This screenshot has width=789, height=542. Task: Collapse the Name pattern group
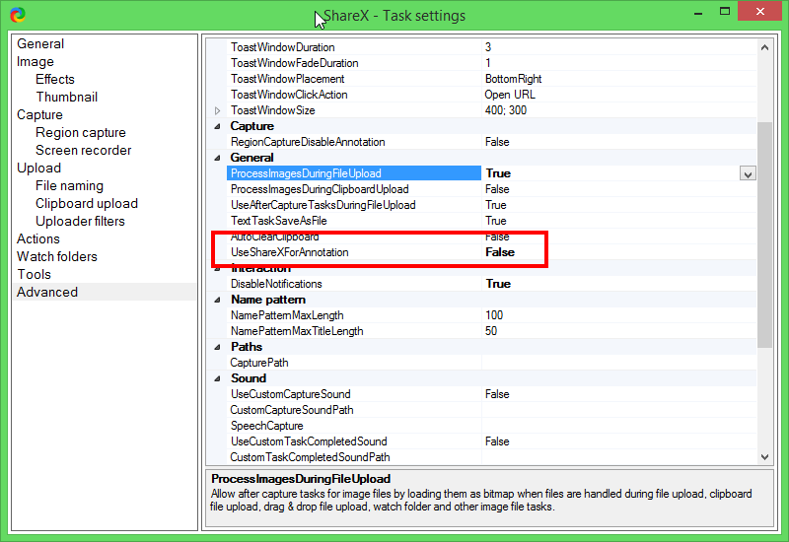point(217,300)
